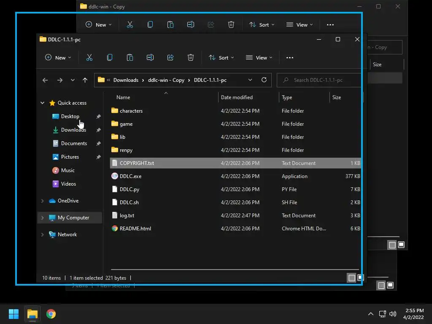Open New dropdown in ddlc-win - Copy window
Image resolution: width=432 pixels, height=324 pixels.
coord(99,25)
